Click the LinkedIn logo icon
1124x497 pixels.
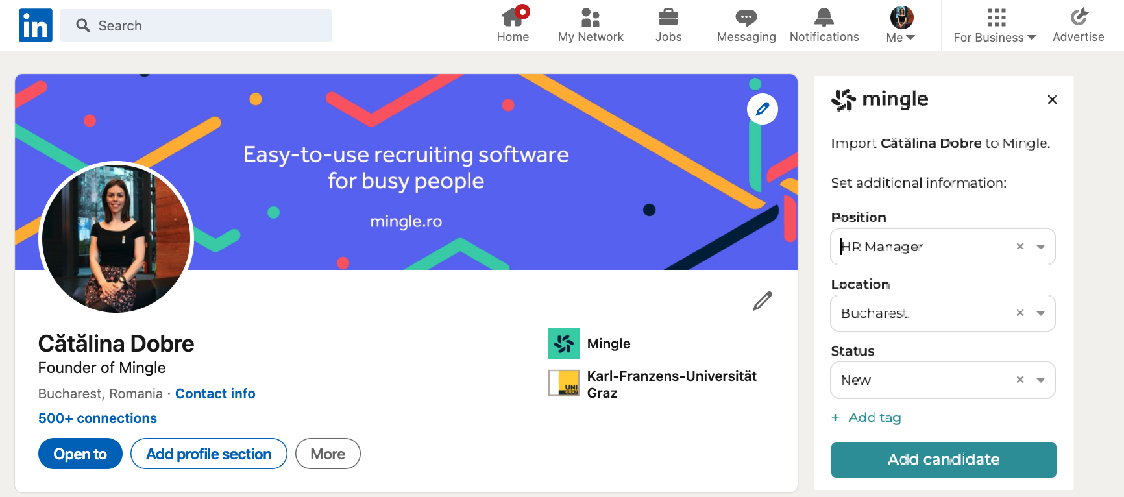[36, 25]
